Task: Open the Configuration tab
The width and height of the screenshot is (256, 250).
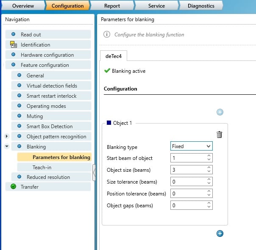Action: click(x=67, y=5)
